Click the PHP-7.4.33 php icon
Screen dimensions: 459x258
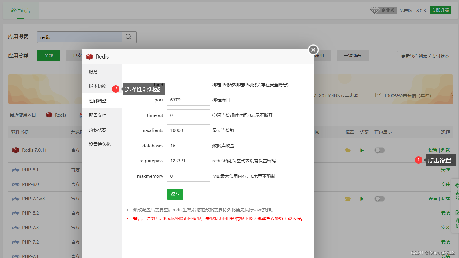click(16, 199)
